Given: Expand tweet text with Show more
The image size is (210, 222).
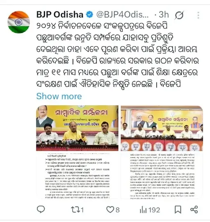Looking at the screenshot, I should [59, 96].
